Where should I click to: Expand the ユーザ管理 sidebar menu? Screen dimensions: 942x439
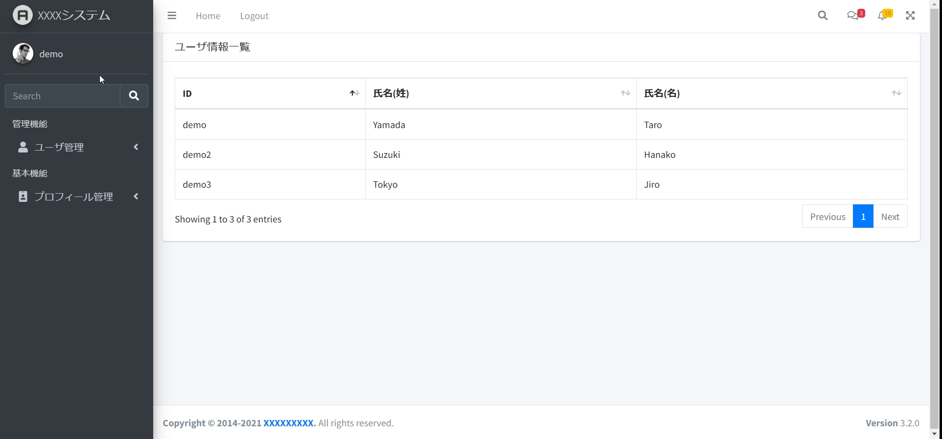tap(76, 147)
